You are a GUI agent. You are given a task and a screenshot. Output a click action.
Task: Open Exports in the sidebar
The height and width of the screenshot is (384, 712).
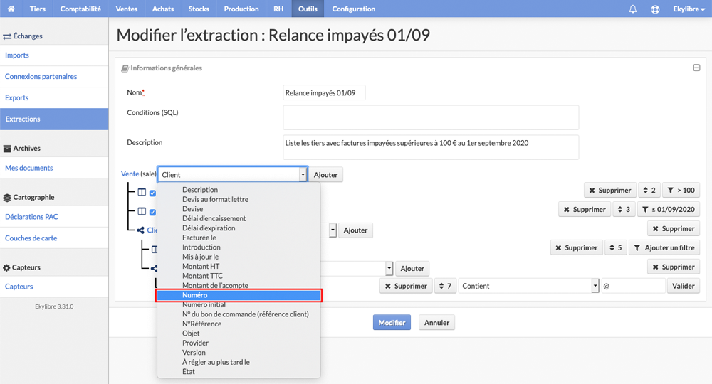(17, 97)
